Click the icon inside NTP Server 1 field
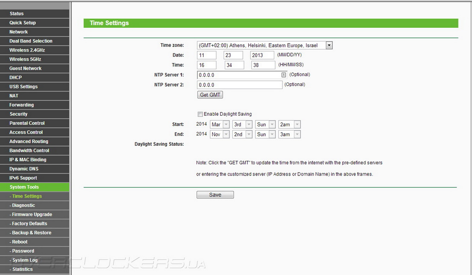The image size is (472, 275). click(284, 75)
